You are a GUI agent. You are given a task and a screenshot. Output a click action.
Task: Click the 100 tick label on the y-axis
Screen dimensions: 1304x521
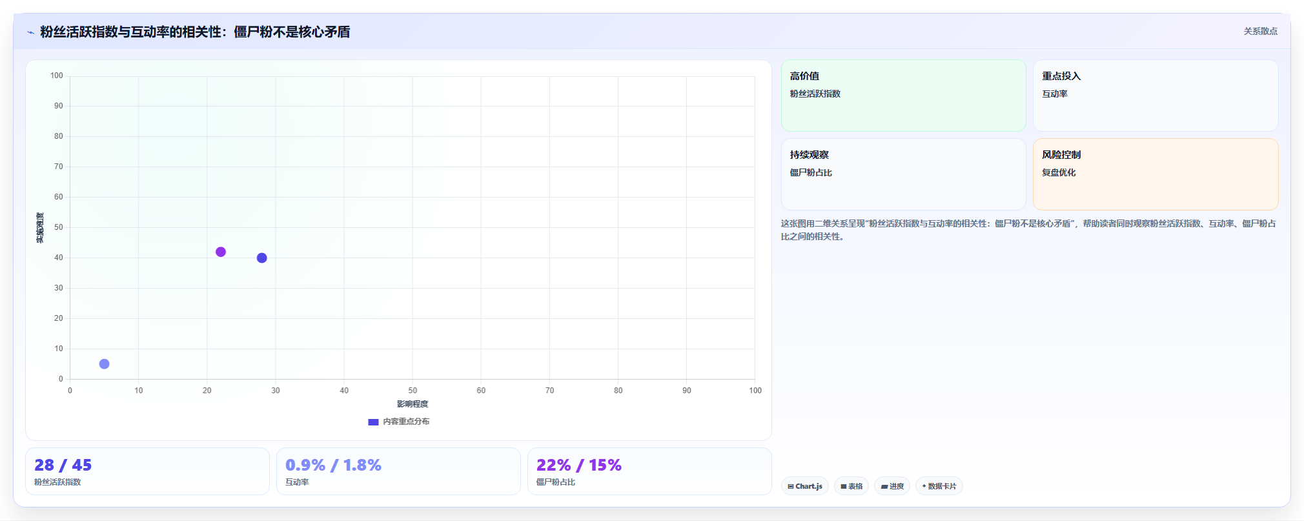[x=57, y=76]
